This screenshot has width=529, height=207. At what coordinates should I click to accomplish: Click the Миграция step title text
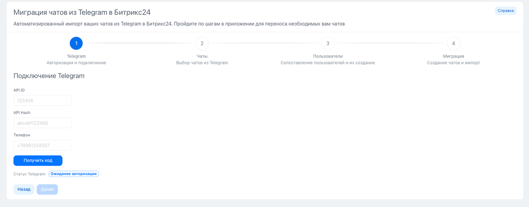(453, 56)
